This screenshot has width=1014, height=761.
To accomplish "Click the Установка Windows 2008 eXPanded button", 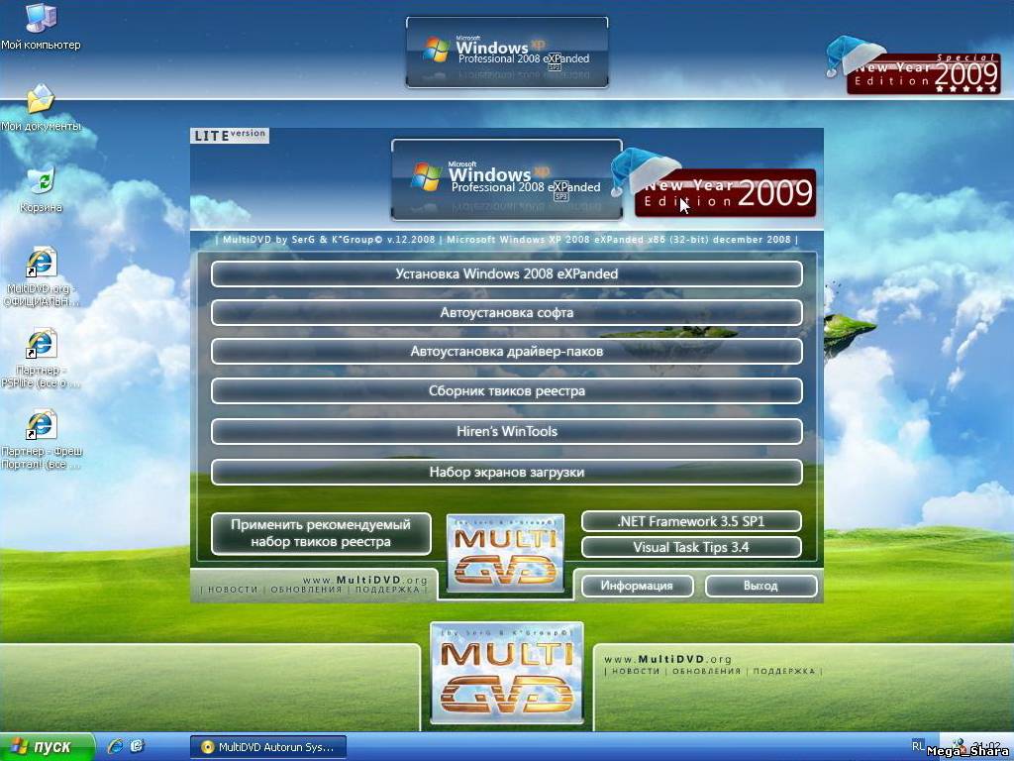I will [x=506, y=273].
